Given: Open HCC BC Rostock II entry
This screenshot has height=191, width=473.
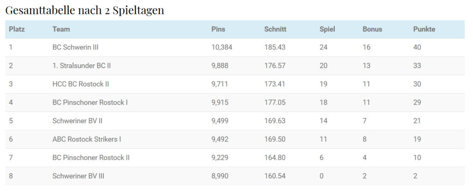Looking at the screenshot, I should click(80, 84).
